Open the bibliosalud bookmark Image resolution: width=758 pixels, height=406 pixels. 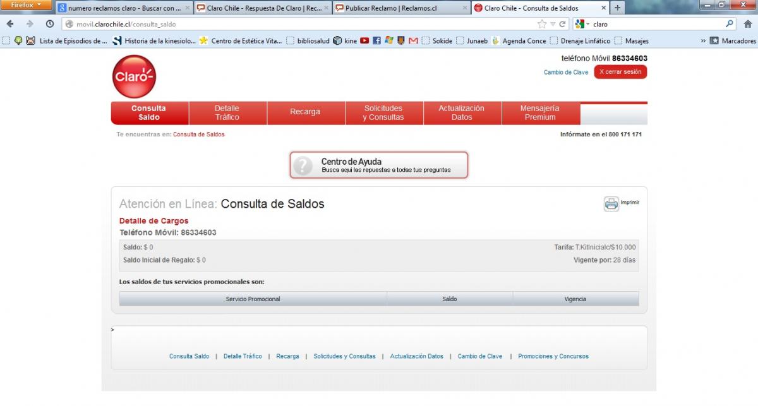[308, 41]
